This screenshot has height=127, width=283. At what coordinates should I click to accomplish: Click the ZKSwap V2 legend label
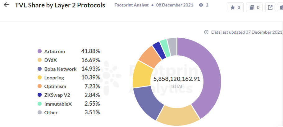[x=57, y=95]
